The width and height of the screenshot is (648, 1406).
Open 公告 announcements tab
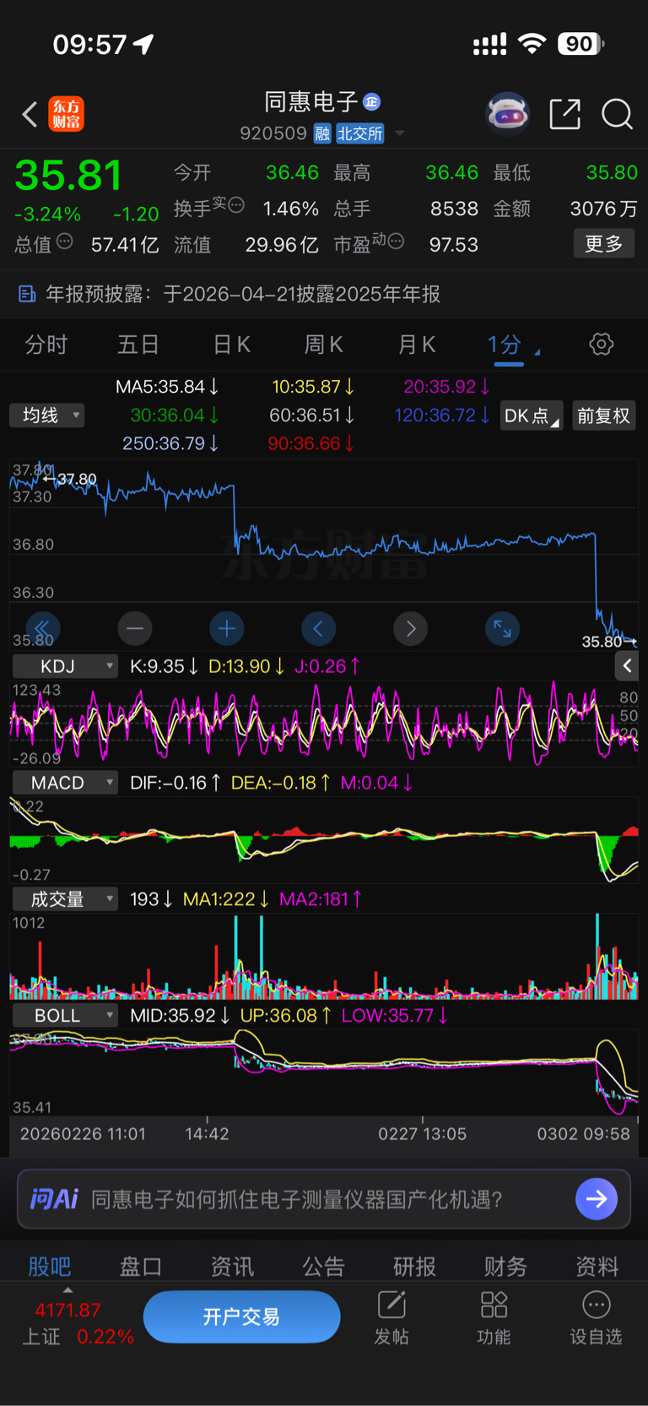(x=323, y=1266)
